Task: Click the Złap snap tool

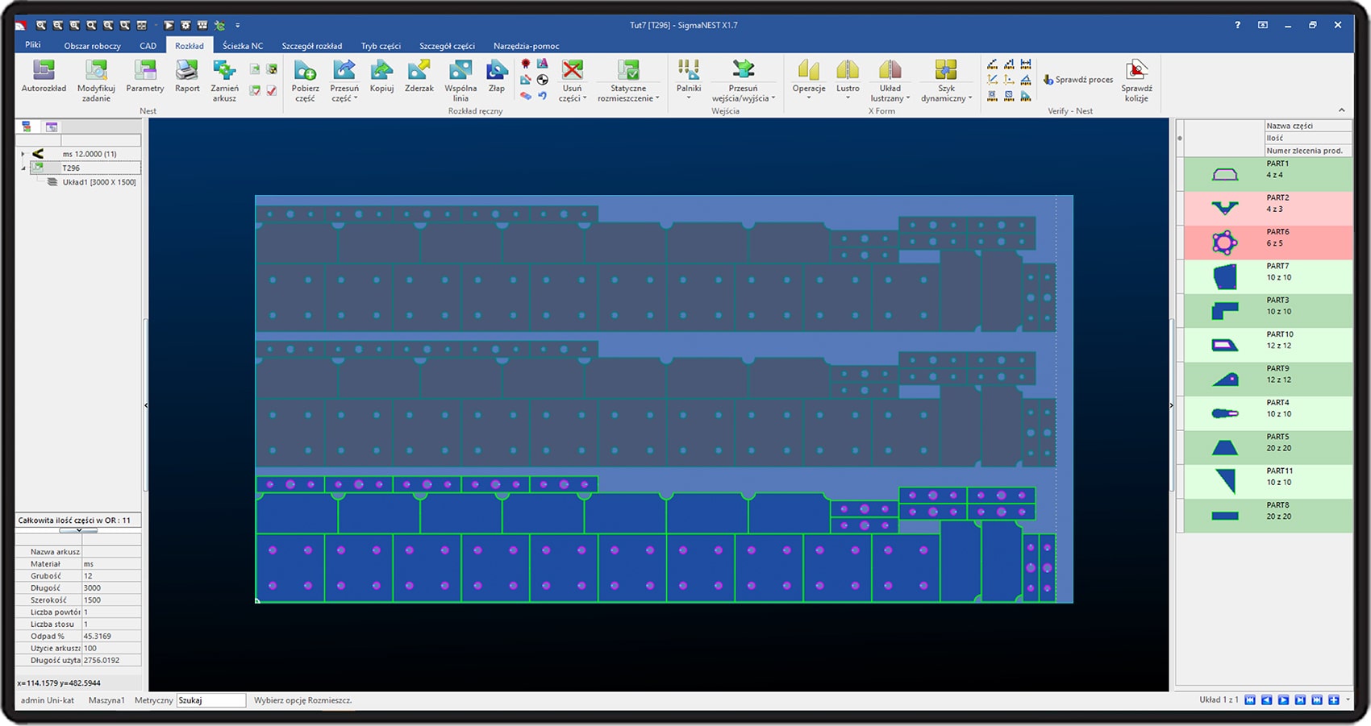Action: point(497,77)
